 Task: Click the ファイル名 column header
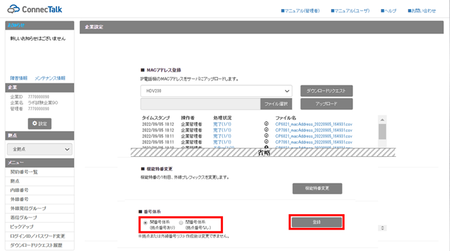pyautogui.click(x=286, y=118)
